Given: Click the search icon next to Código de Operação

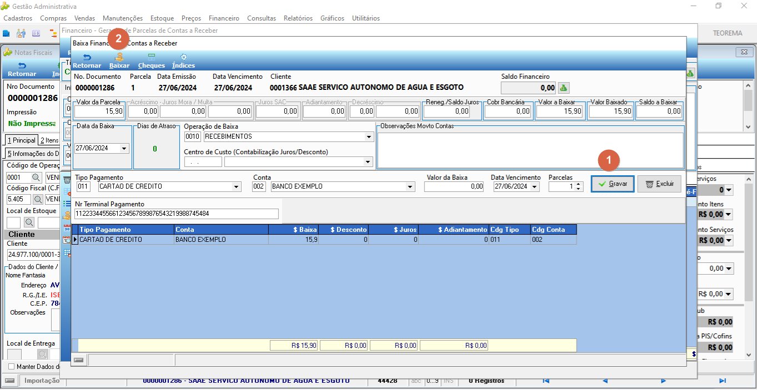Looking at the screenshot, I should point(36,178).
